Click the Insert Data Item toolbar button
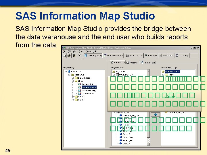The width and height of the screenshot is (207, 155). [134, 56]
